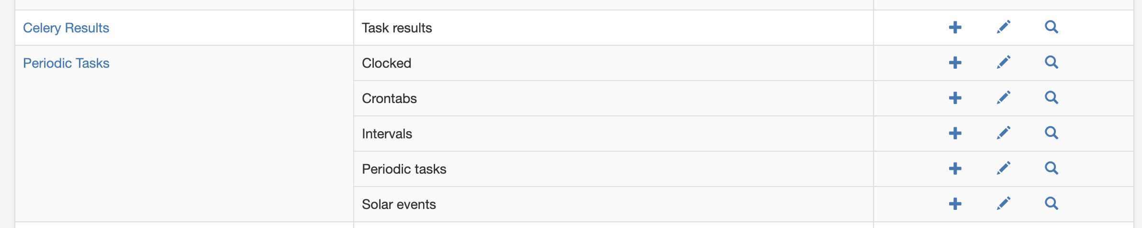This screenshot has width=1142, height=228.
Task: Open the Celery Results link
Action: pyautogui.click(x=66, y=28)
